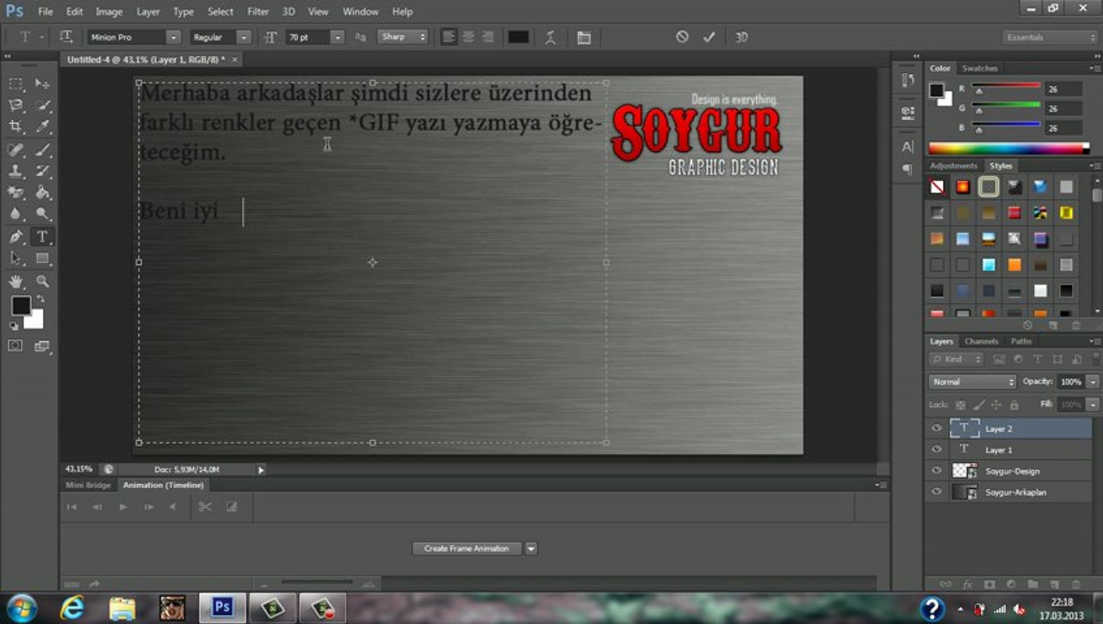This screenshot has width=1103, height=624.
Task: Cancel current text edits
Action: point(682,37)
